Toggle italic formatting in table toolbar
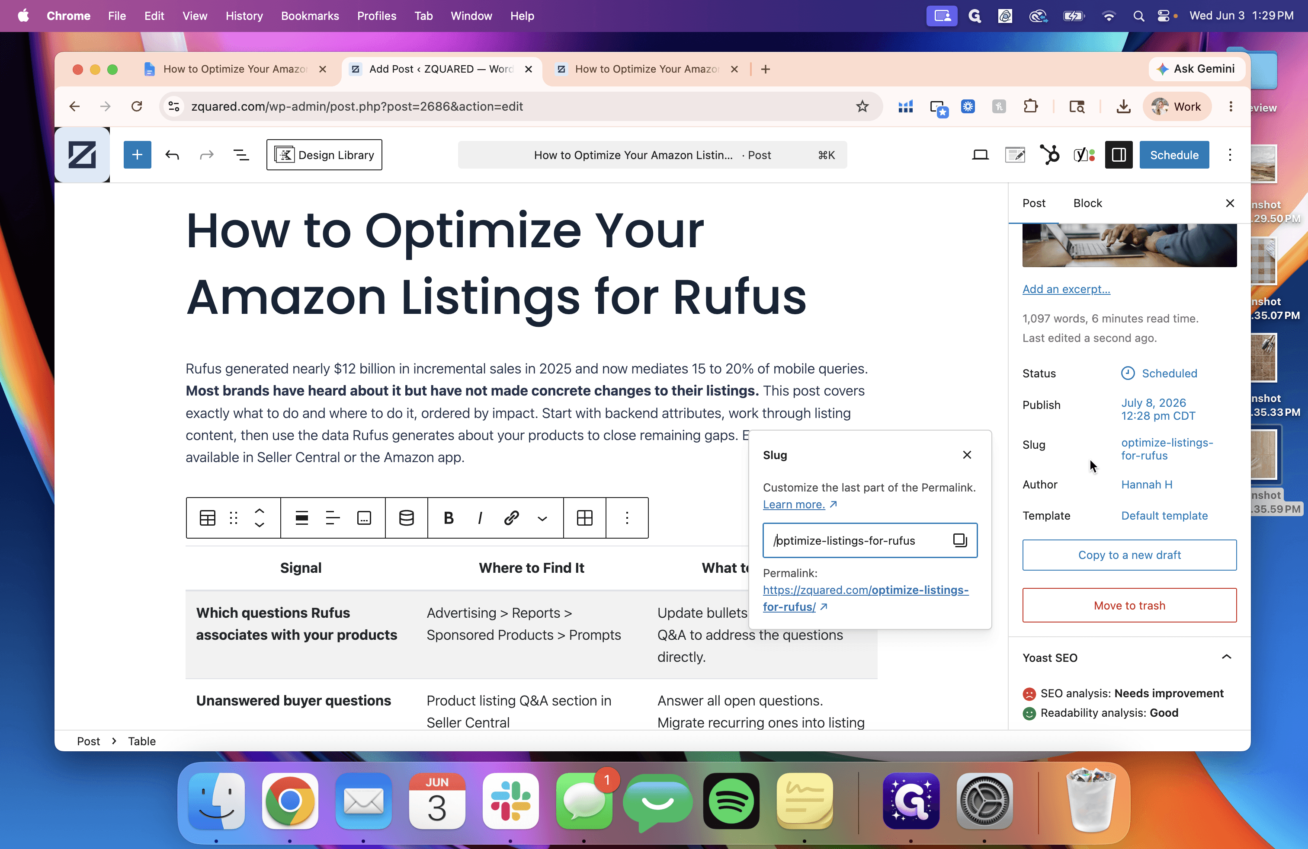The width and height of the screenshot is (1308, 849). (x=480, y=518)
